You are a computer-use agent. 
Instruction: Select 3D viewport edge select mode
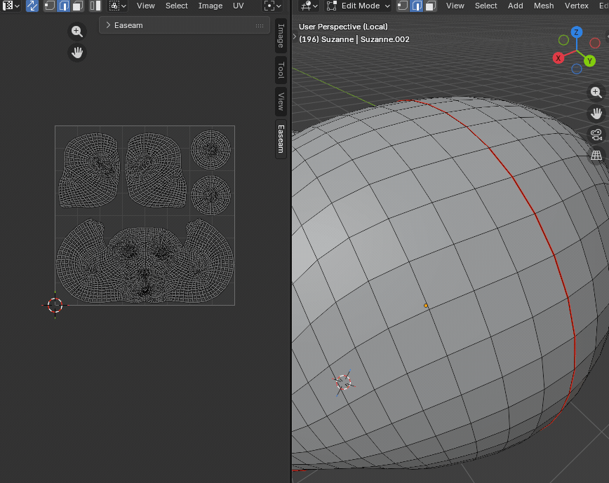coord(417,6)
